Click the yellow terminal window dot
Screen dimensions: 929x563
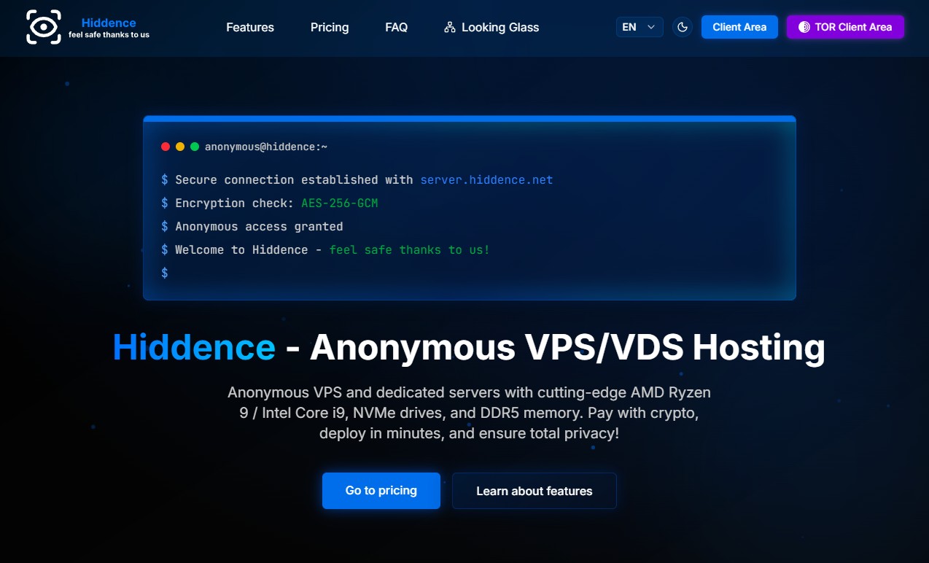point(180,147)
